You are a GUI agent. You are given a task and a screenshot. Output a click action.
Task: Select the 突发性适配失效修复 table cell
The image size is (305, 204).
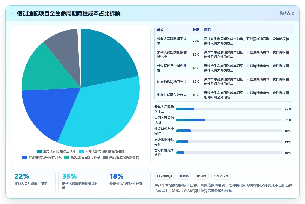pos(172,95)
